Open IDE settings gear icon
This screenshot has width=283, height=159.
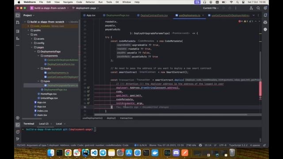point(265,8)
